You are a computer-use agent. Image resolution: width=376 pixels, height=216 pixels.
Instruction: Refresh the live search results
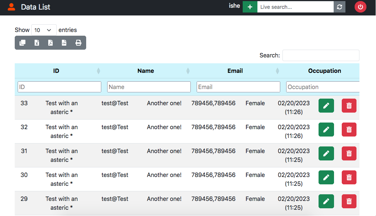(340, 7)
